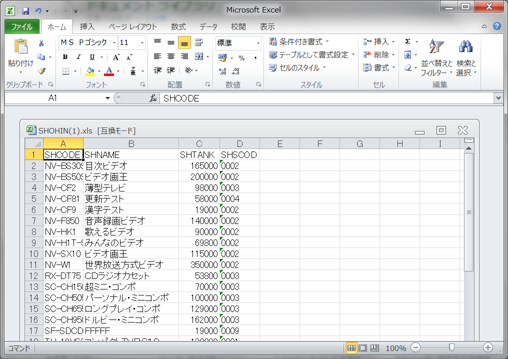The image size is (508, 359).
Task: Center text horizontally
Action: 171,56
